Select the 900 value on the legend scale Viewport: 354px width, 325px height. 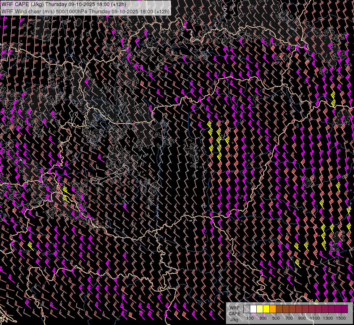click(302, 318)
